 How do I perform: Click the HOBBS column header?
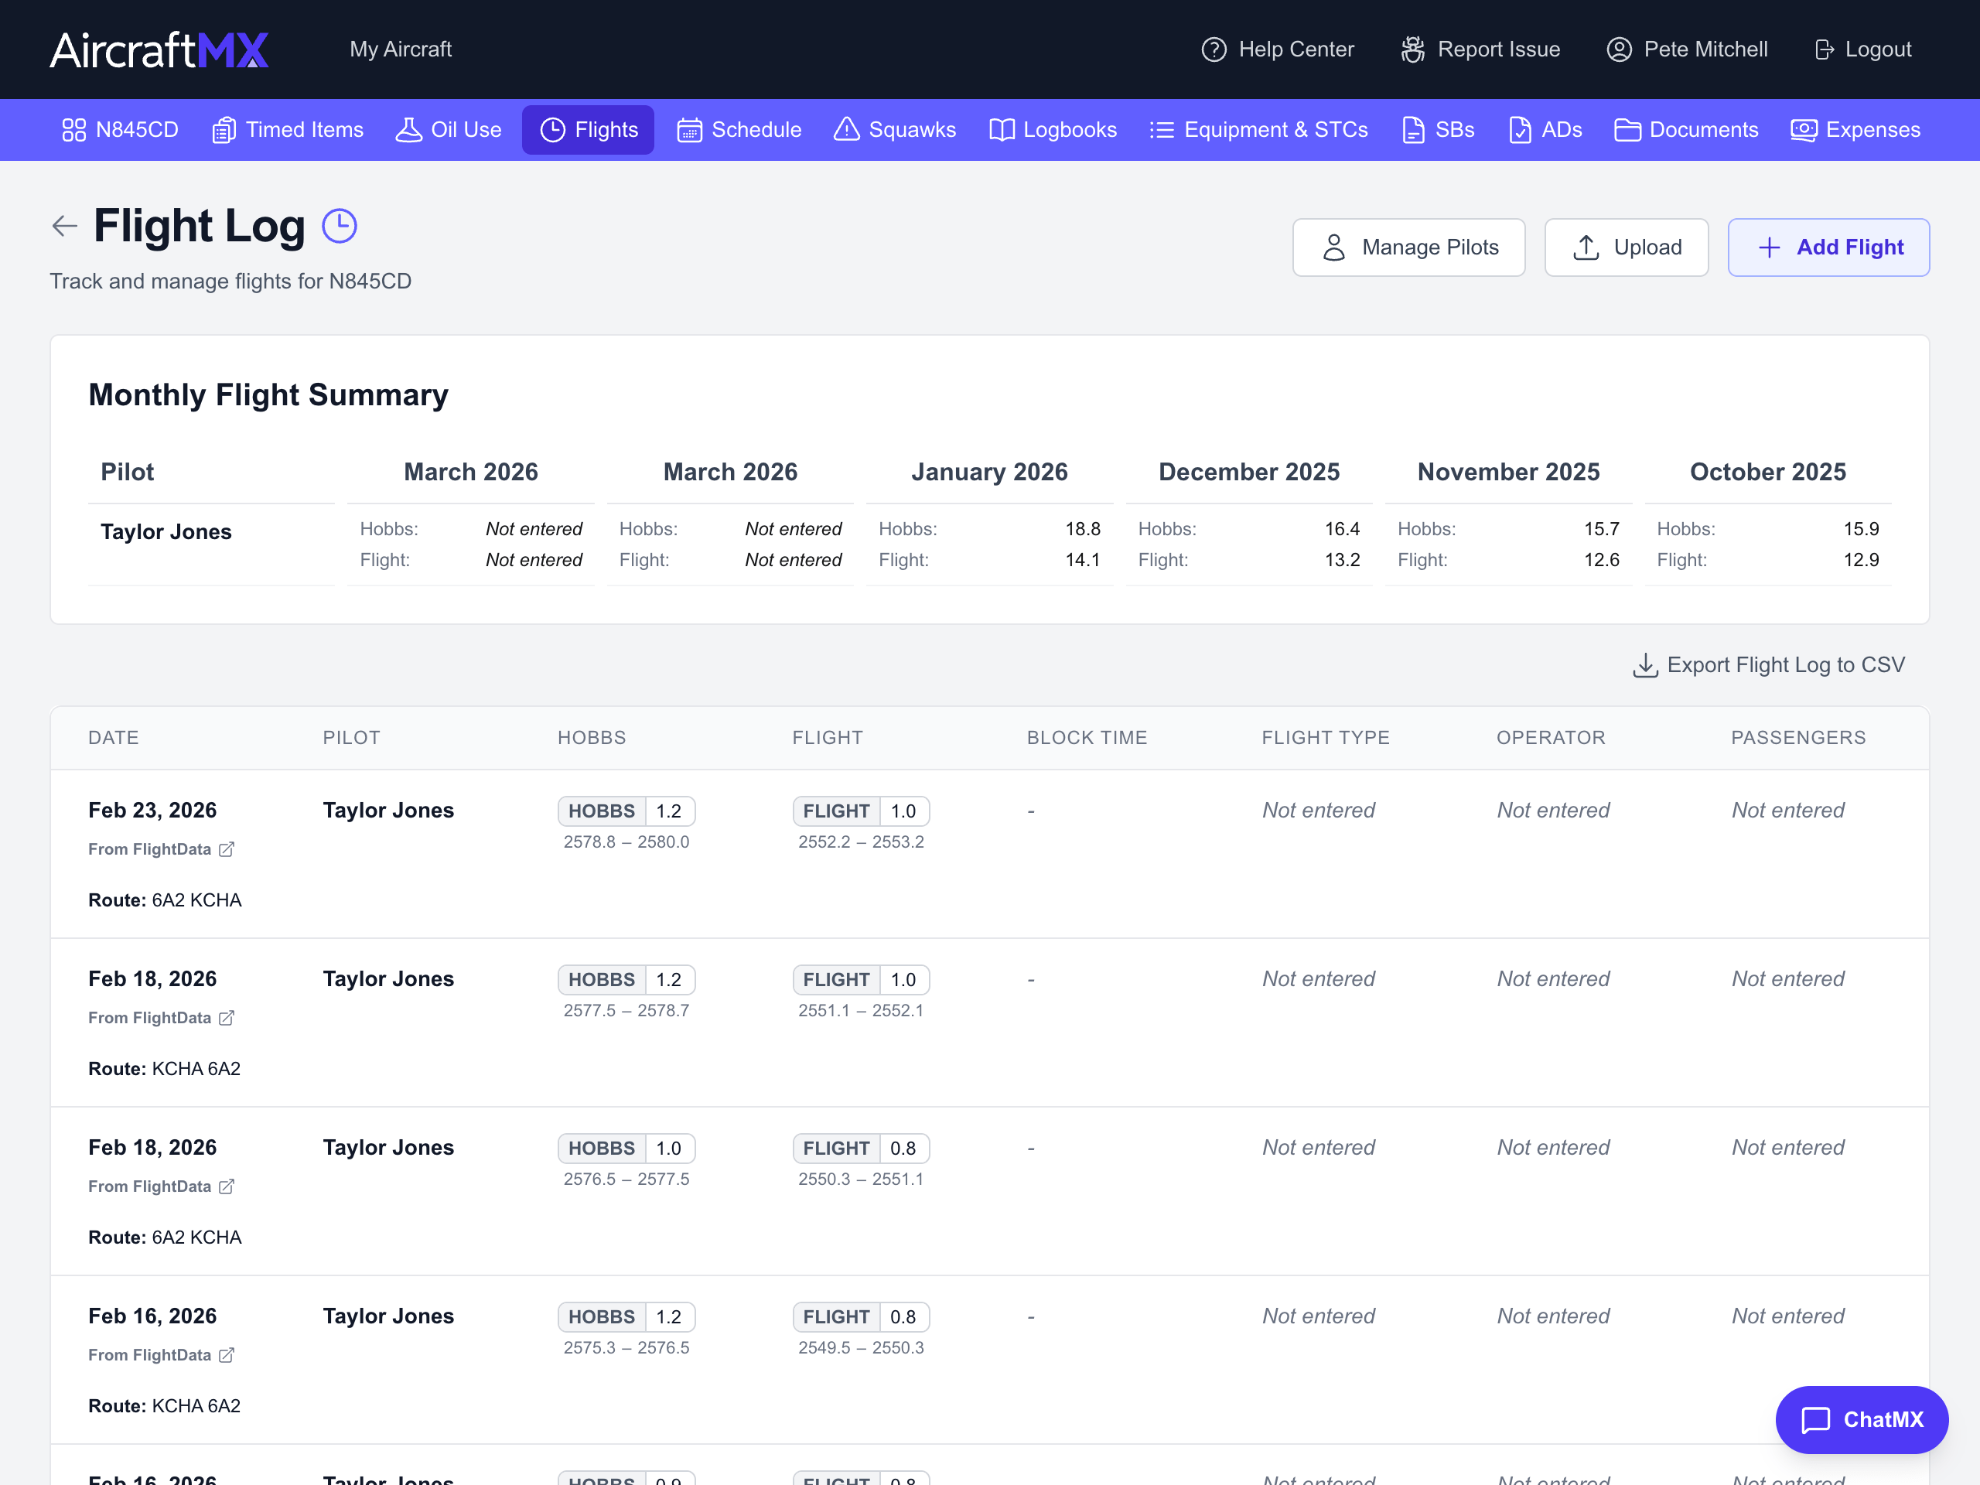point(592,738)
